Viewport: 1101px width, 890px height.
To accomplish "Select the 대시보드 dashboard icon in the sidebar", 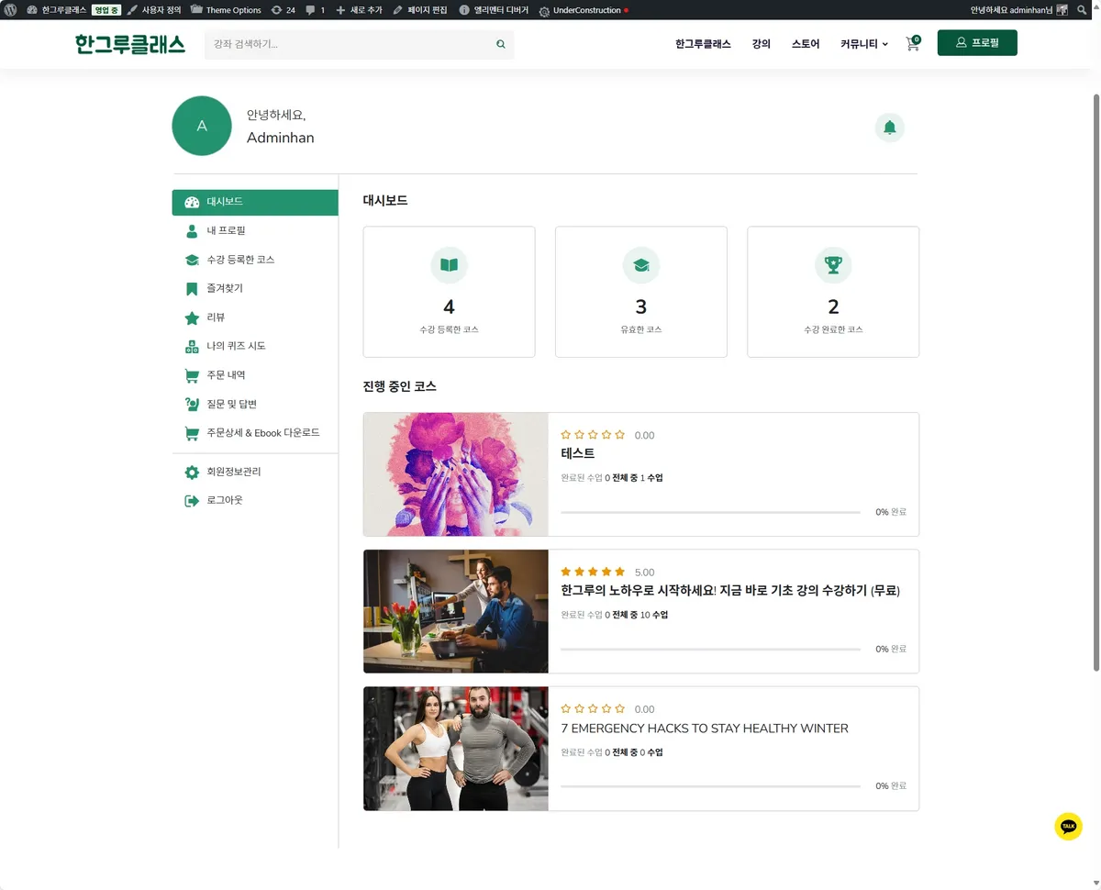I will point(194,202).
